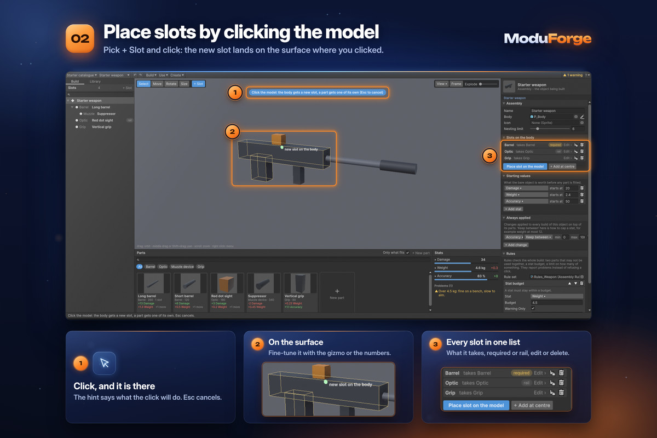Filter parts by the Muzzle device chip
Screen dimensions: 657x438
tap(182, 267)
